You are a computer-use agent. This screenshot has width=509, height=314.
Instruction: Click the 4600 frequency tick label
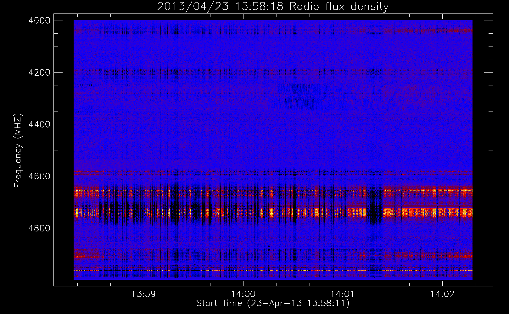[39, 176]
